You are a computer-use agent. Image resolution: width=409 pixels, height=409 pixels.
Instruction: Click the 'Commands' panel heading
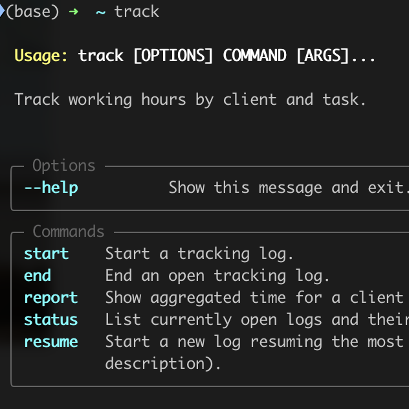pos(69,232)
